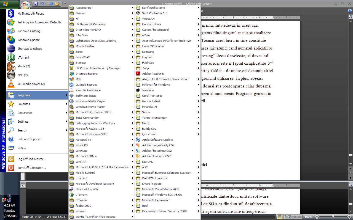
Task: Switch Word to Full Screen Reading view
Action: [285, 217]
